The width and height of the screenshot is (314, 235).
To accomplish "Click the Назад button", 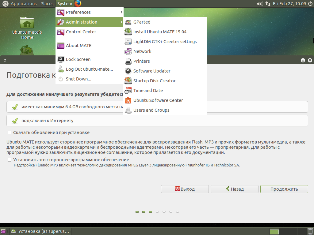I will [x=234, y=189].
